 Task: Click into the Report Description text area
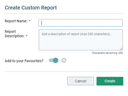[81, 40]
